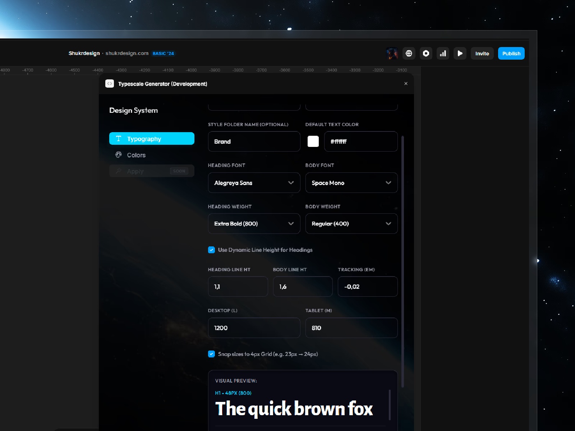Screen dimensions: 575x431
Task: Open the globe icon in the toolbar
Action: click(409, 53)
